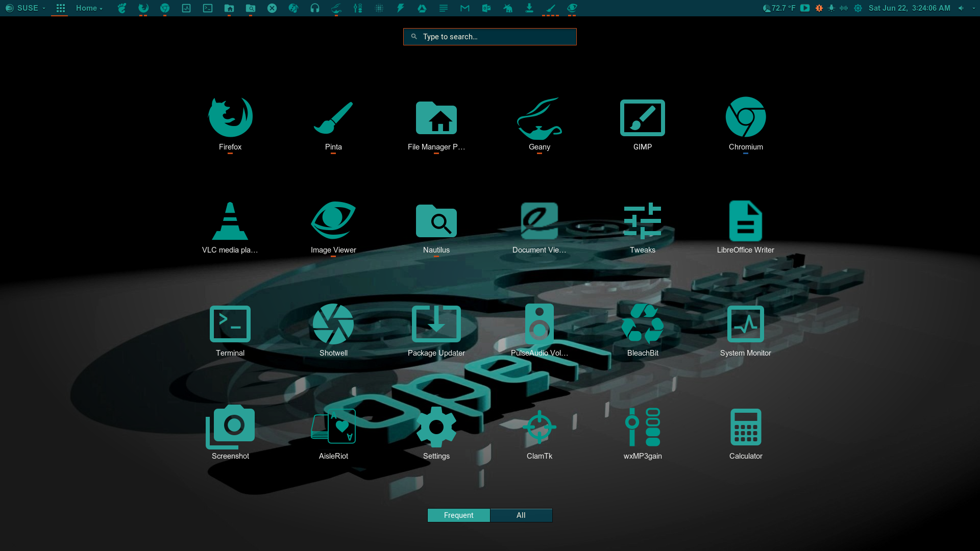Open Firefox from the top bar
Viewport: 980px width, 551px height.
[143, 8]
